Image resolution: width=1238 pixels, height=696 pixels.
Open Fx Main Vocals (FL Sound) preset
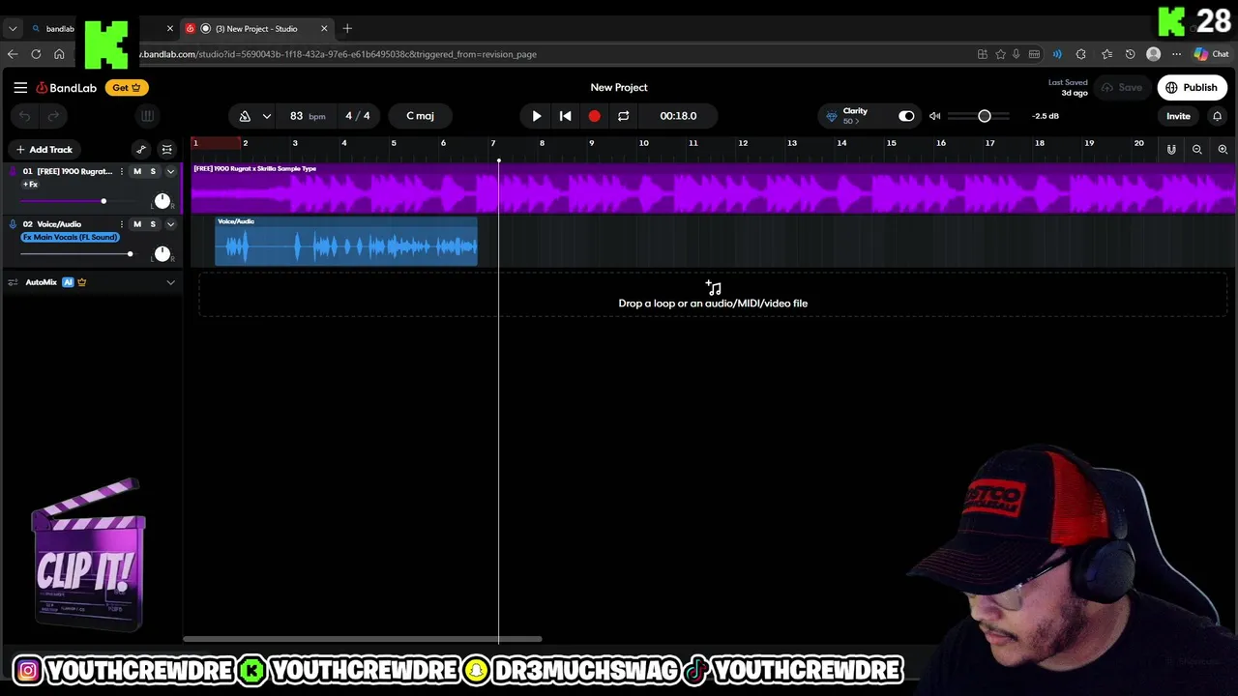click(x=70, y=237)
